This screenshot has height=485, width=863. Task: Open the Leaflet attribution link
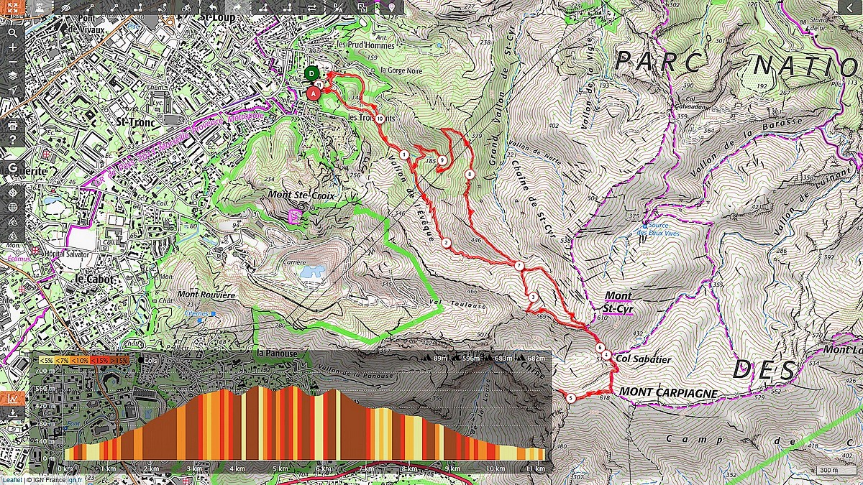pos(12,480)
